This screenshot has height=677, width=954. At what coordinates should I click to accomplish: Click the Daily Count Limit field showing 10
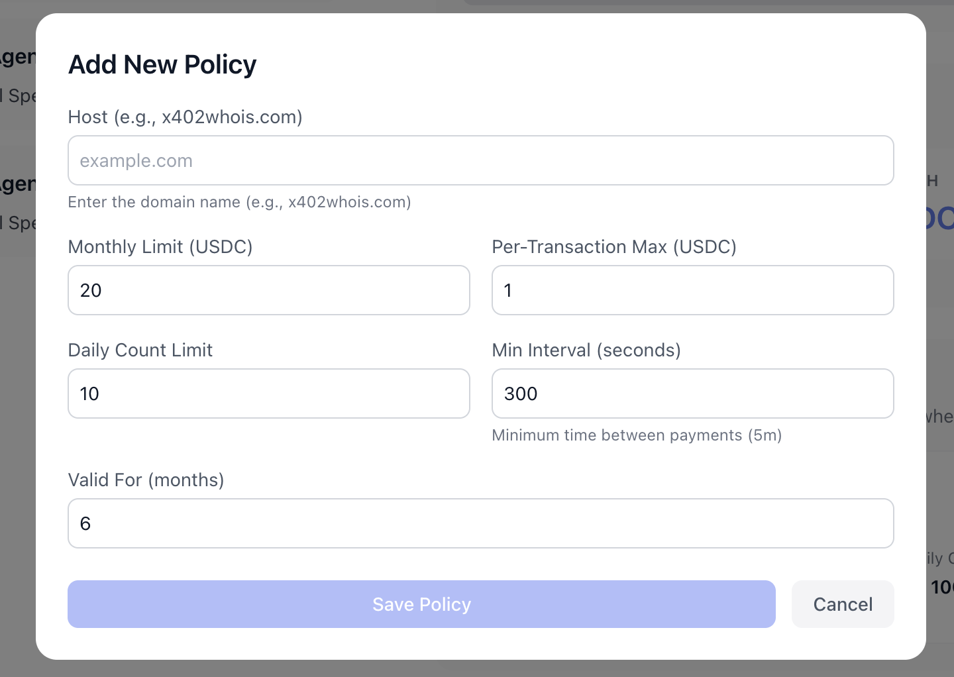point(268,393)
